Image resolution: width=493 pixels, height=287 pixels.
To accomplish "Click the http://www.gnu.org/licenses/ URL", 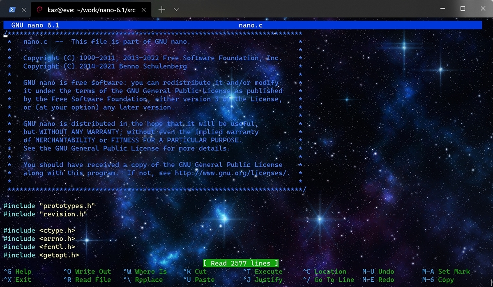I will pyautogui.click(x=230, y=173).
